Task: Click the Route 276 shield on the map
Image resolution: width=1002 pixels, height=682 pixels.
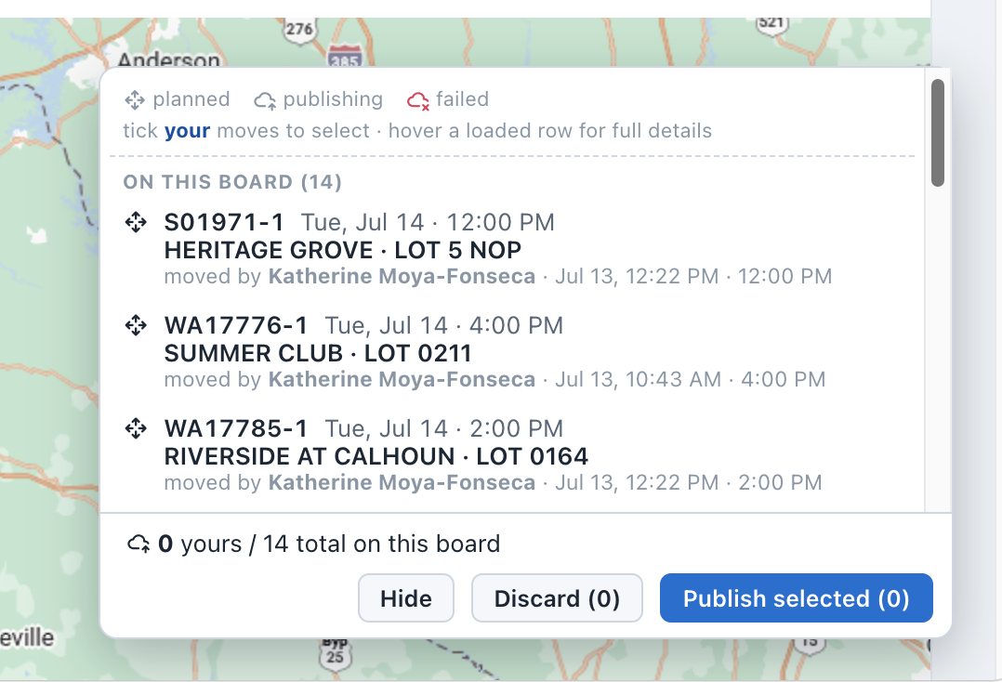Action: [x=299, y=30]
